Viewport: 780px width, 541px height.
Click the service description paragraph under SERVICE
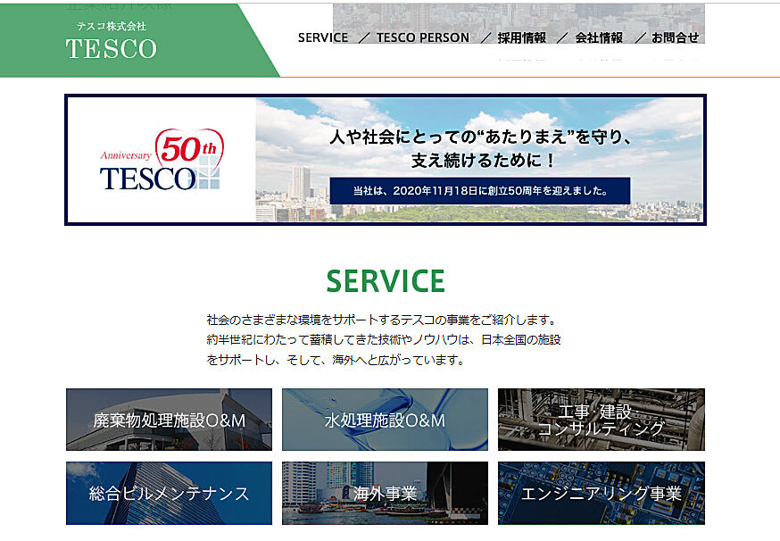click(x=384, y=340)
